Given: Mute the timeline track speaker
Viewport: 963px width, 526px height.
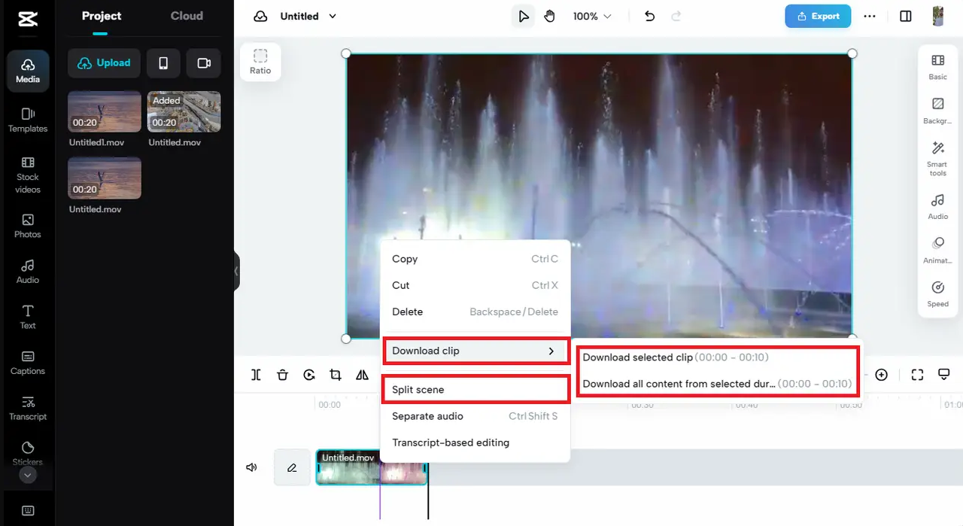Looking at the screenshot, I should (x=252, y=467).
